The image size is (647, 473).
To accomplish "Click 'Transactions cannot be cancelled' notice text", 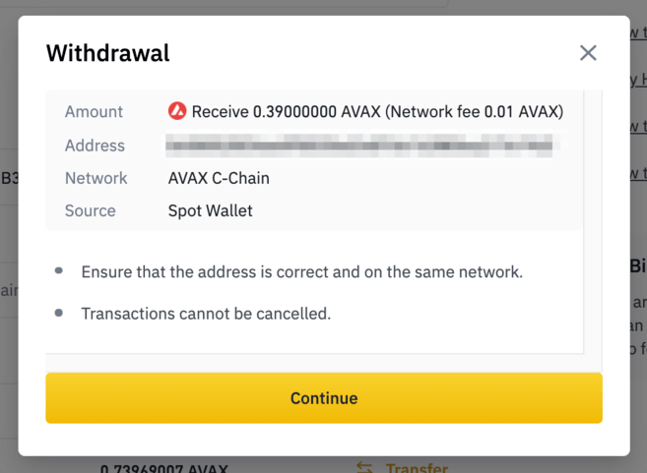I will 206,314.
